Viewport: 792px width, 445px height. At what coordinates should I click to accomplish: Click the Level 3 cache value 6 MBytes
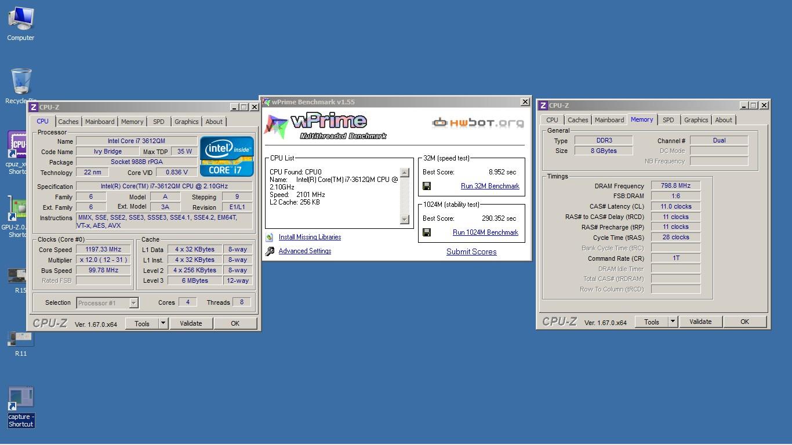195,280
